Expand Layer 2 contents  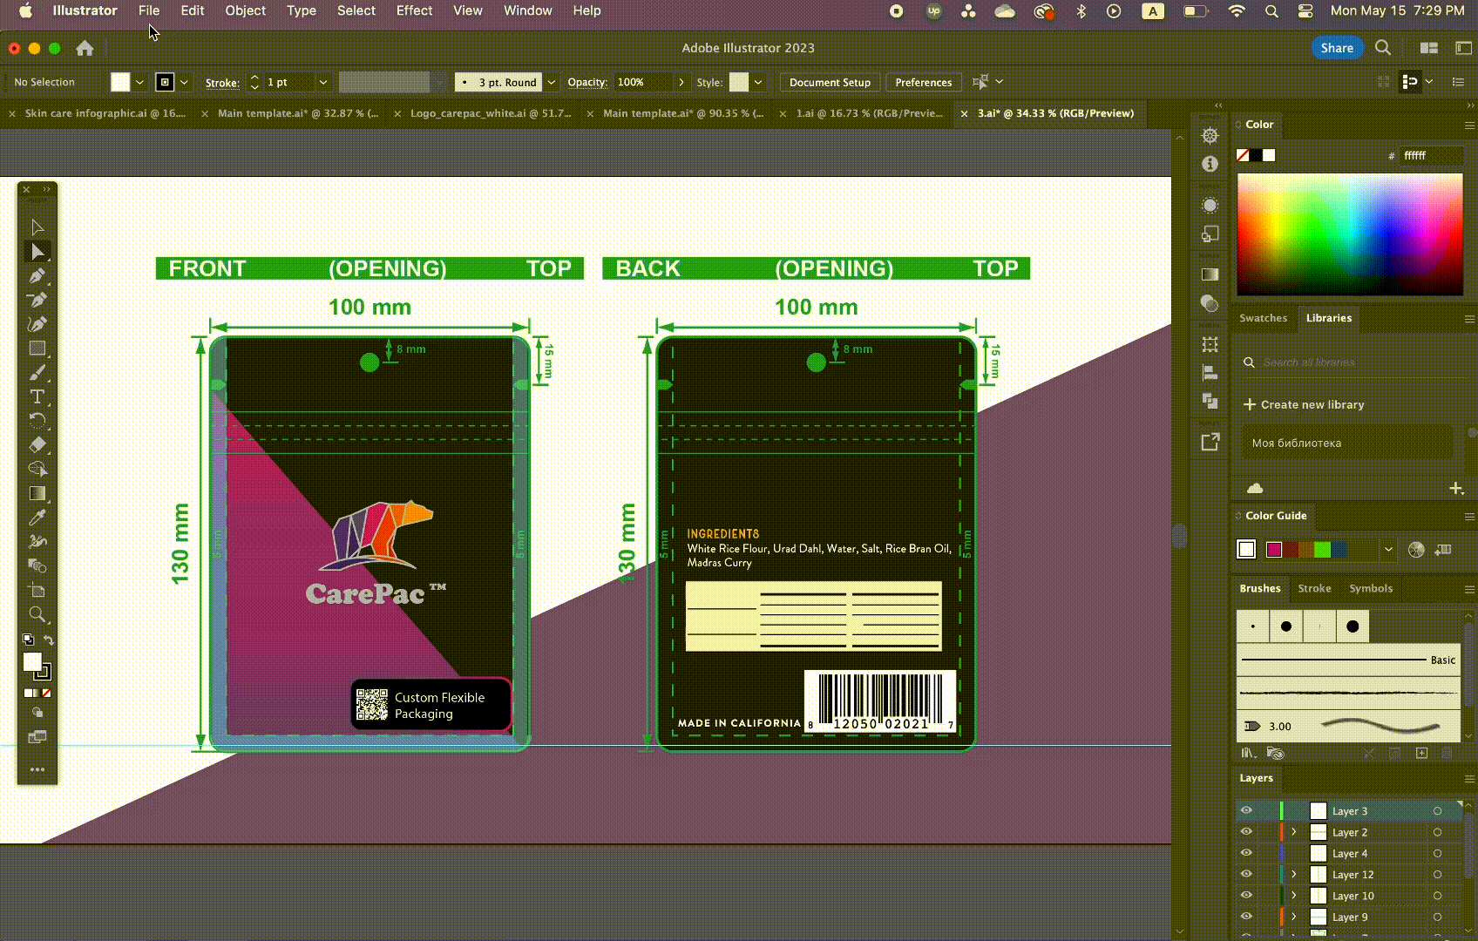tap(1294, 832)
